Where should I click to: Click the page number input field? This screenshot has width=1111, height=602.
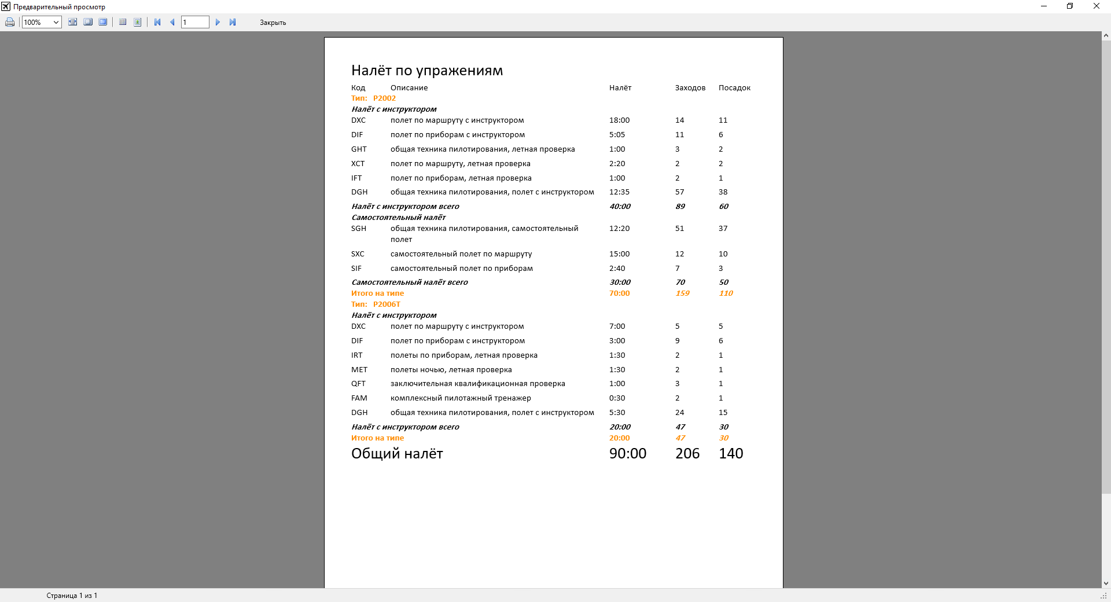pyautogui.click(x=195, y=22)
